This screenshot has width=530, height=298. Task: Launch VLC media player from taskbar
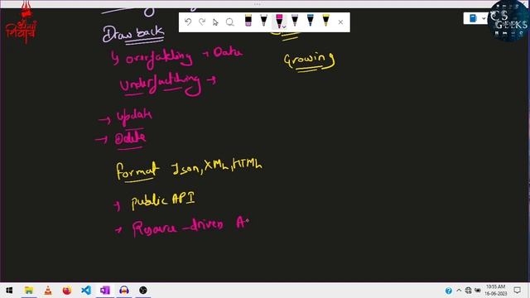click(x=48, y=291)
